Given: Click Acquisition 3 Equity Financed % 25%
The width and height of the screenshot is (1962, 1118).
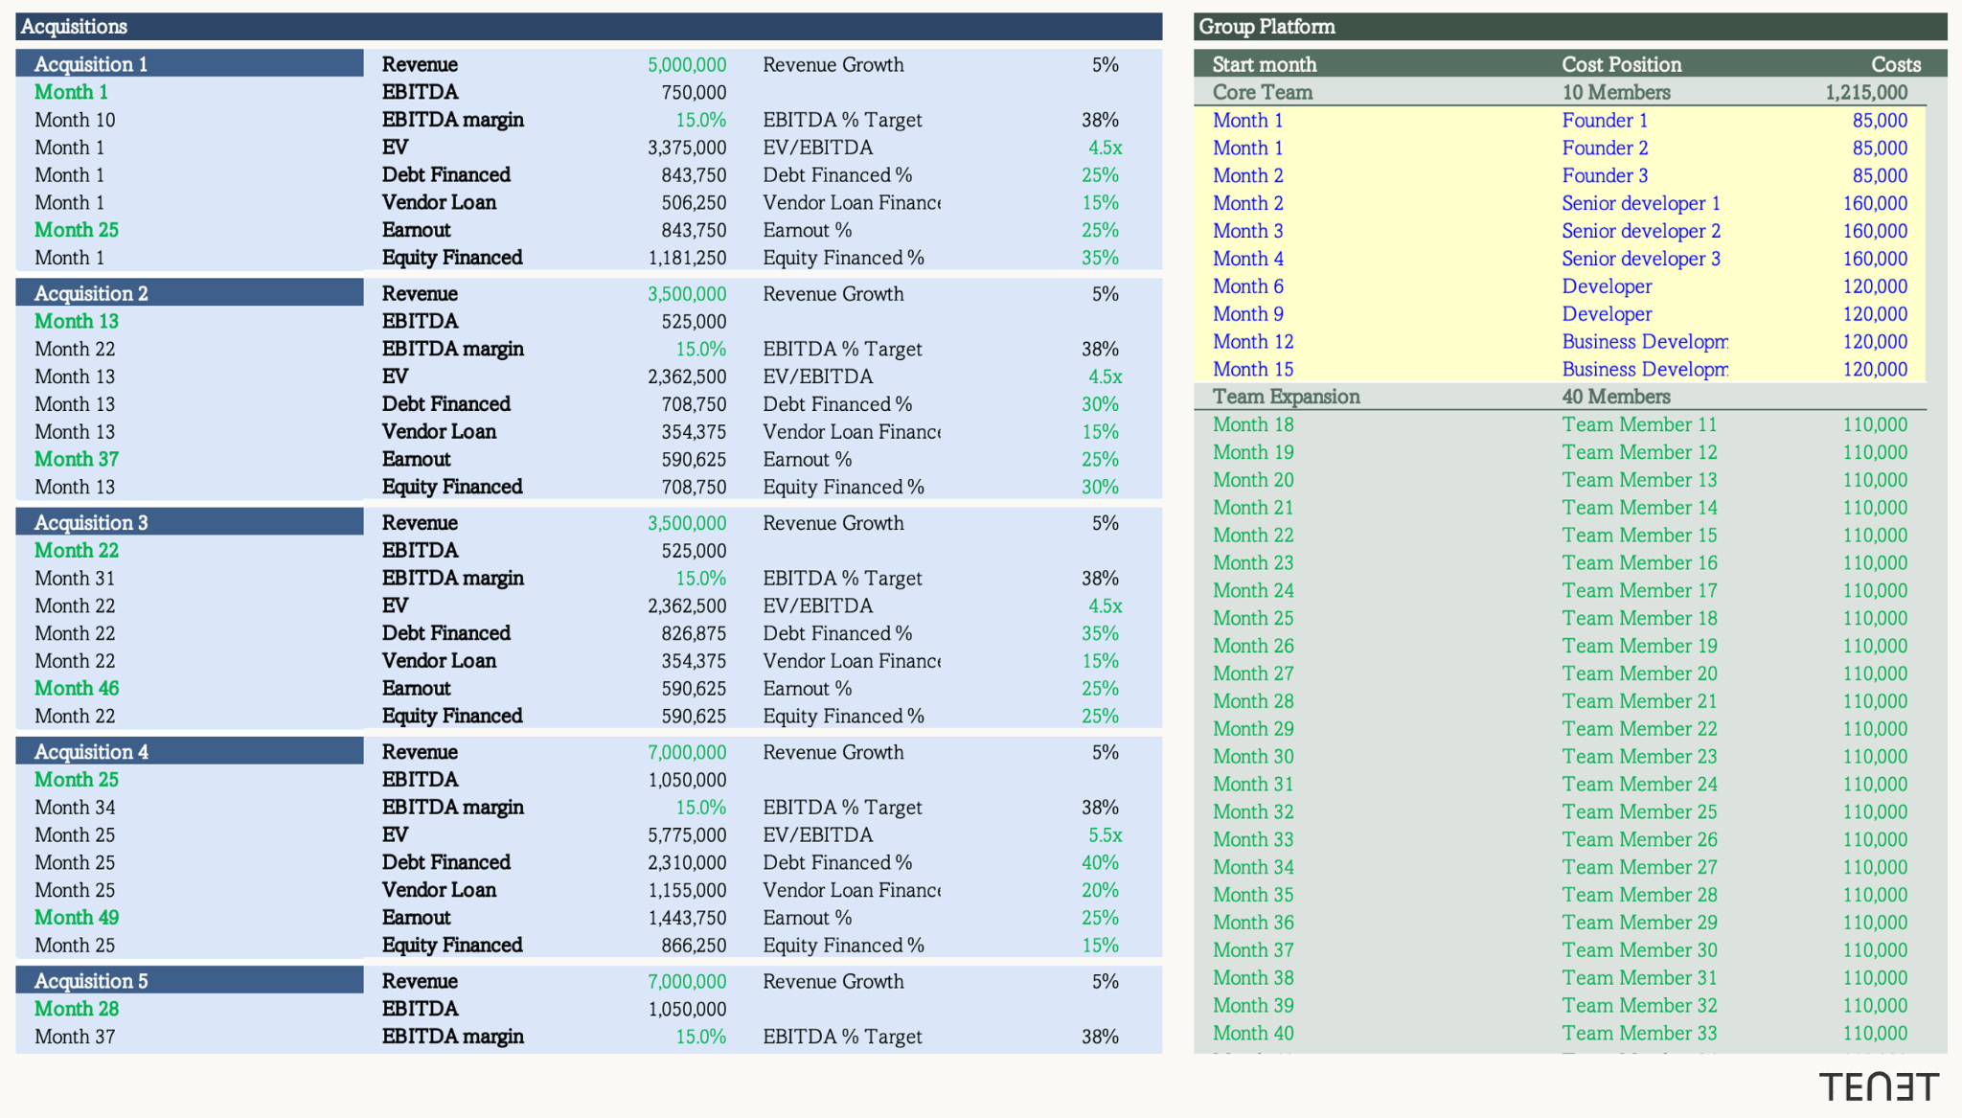Looking at the screenshot, I should pyautogui.click(x=1100, y=716).
